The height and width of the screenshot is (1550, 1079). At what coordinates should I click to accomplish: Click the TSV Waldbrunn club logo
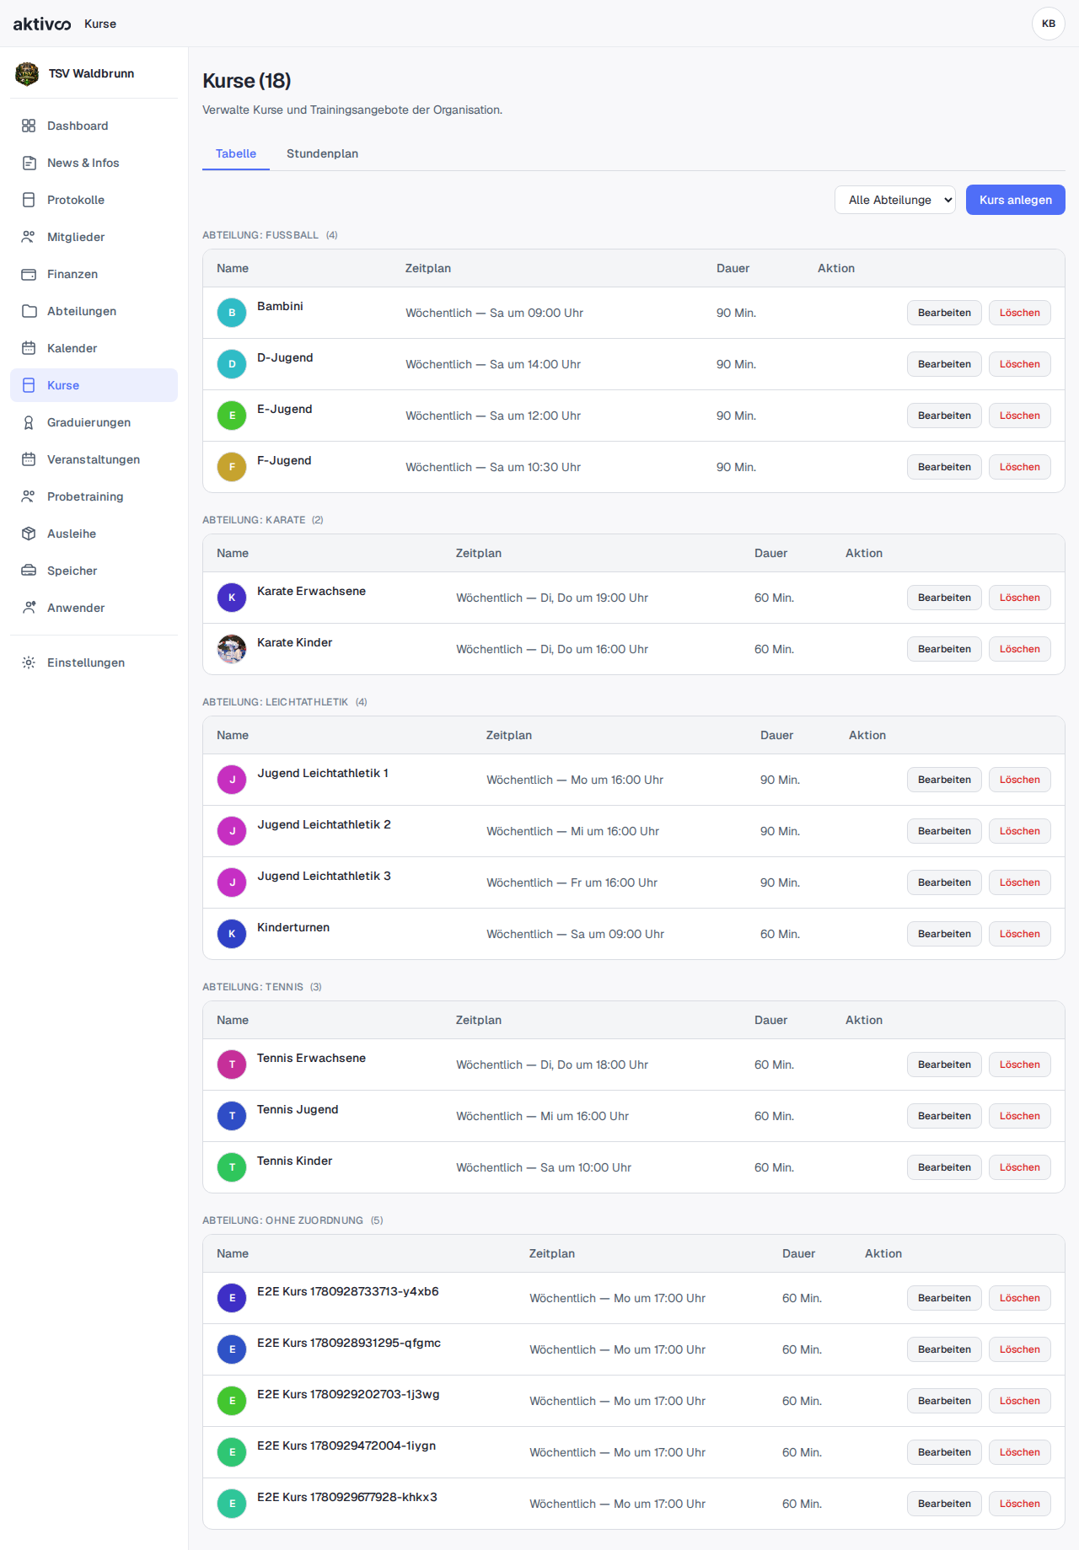[27, 73]
